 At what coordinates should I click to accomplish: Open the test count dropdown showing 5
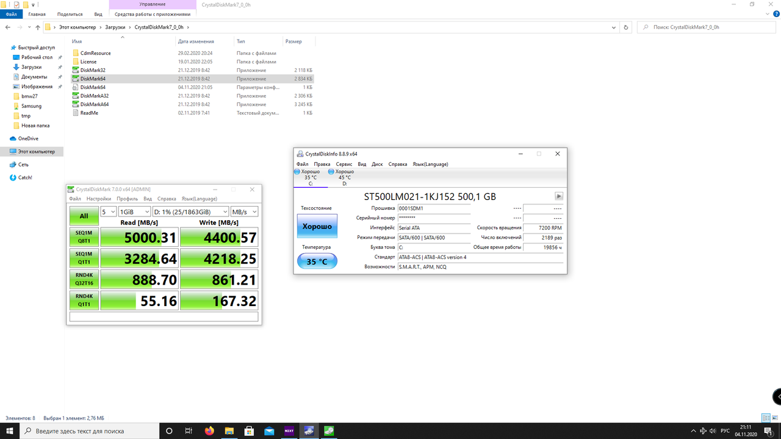coord(108,212)
